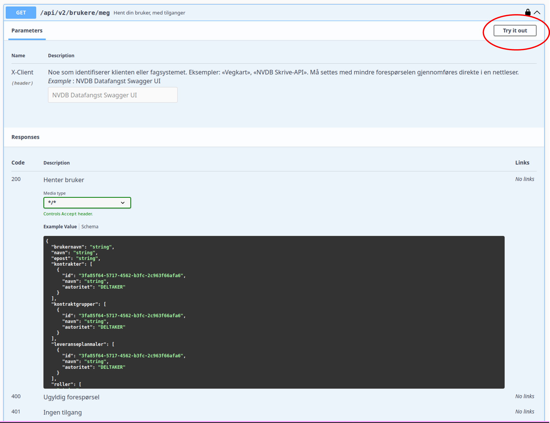
Task: Switch to the Schema view
Action: (x=90, y=227)
